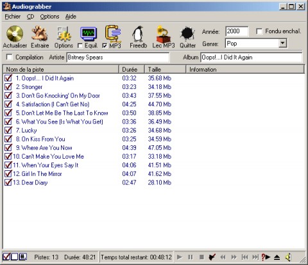Click the track numbering icon in status bar
This screenshot has width=308, height=265.
point(22,257)
